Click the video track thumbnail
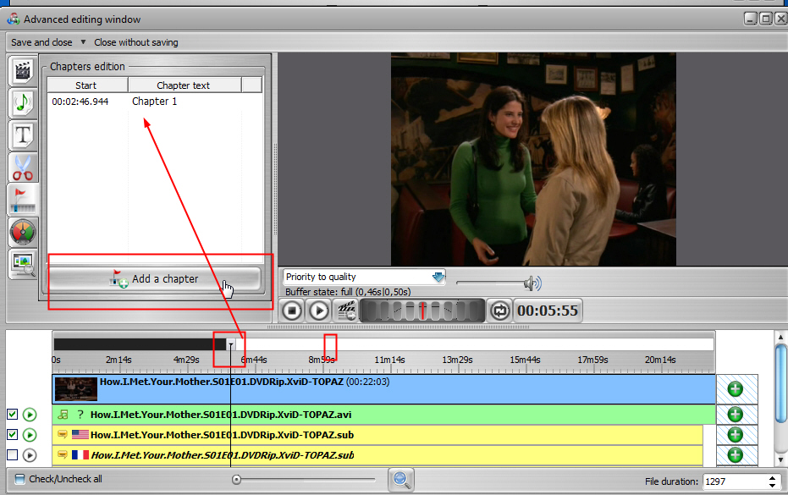 coord(76,389)
